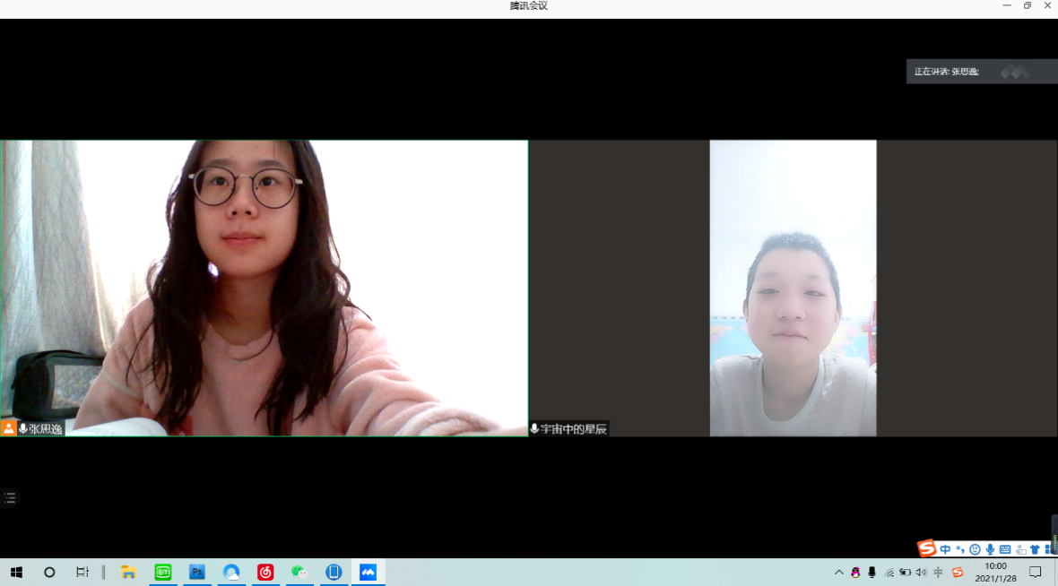Open WeChat from the taskbar

coord(299,573)
